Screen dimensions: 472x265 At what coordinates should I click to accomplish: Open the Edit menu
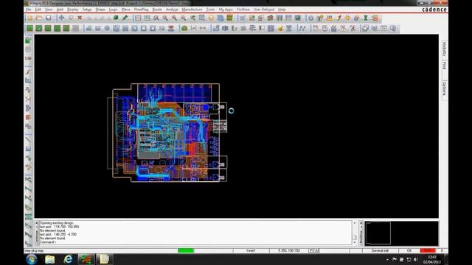point(38,10)
